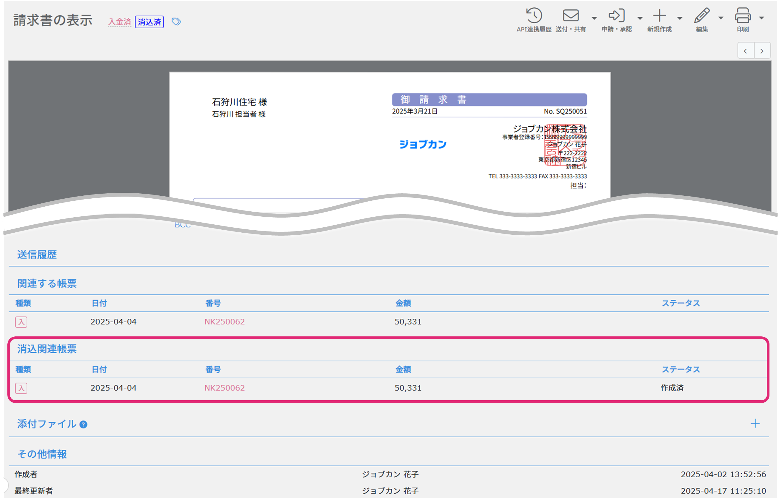
Task: Click the 申請・承認 arrow icon
Action: (616, 16)
